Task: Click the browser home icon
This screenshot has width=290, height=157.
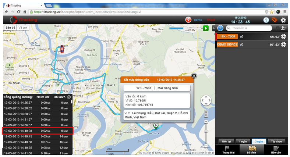Action: point(25,12)
